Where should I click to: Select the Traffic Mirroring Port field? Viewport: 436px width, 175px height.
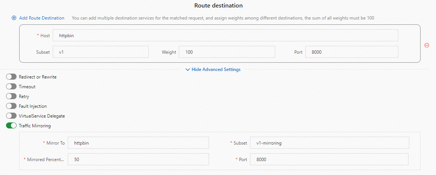pyautogui.click(x=329, y=160)
